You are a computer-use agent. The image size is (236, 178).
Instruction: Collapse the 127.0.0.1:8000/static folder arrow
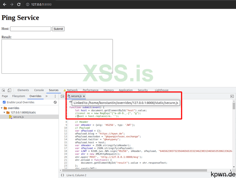coord(5,112)
